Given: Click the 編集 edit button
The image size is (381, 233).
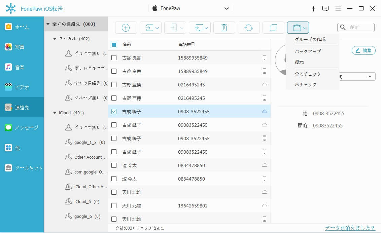Looking at the screenshot, I should [363, 50].
